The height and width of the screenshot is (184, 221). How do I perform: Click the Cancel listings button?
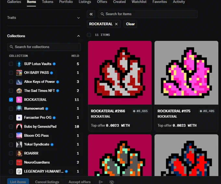coord(47,182)
